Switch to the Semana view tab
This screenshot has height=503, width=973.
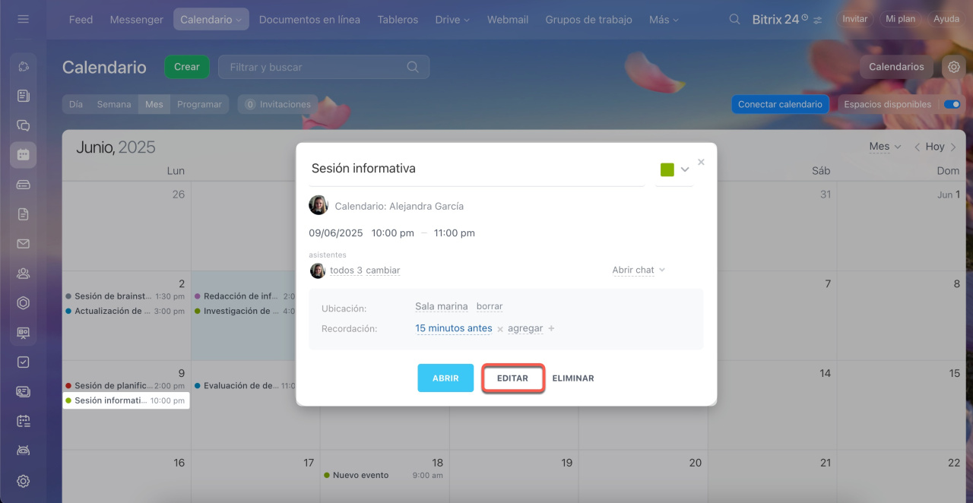click(114, 104)
